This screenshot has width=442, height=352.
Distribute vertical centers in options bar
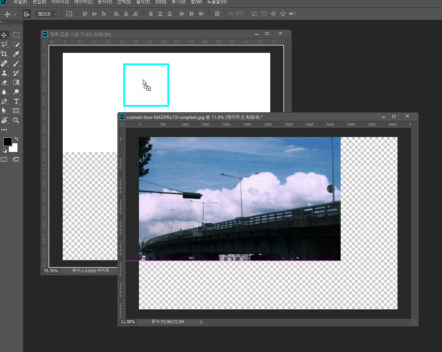(160, 14)
